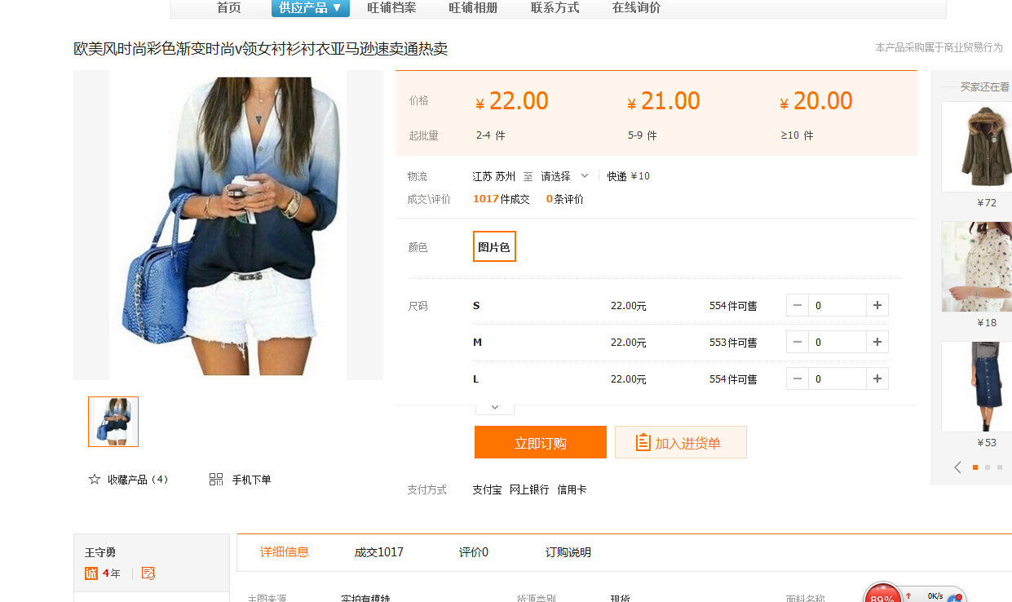Viewport: 1012px width, 602px height.
Task: Increase size L quantity with plus
Action: point(877,378)
